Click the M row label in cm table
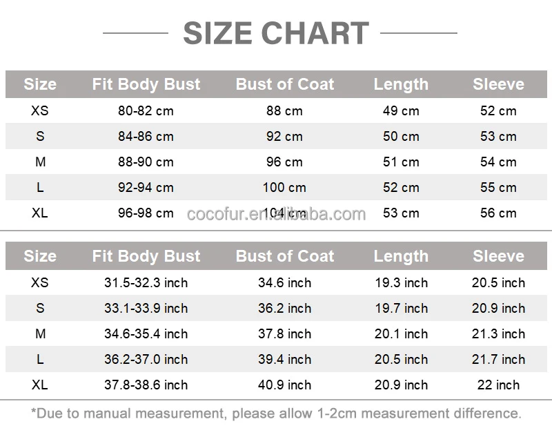 [x=41, y=162]
